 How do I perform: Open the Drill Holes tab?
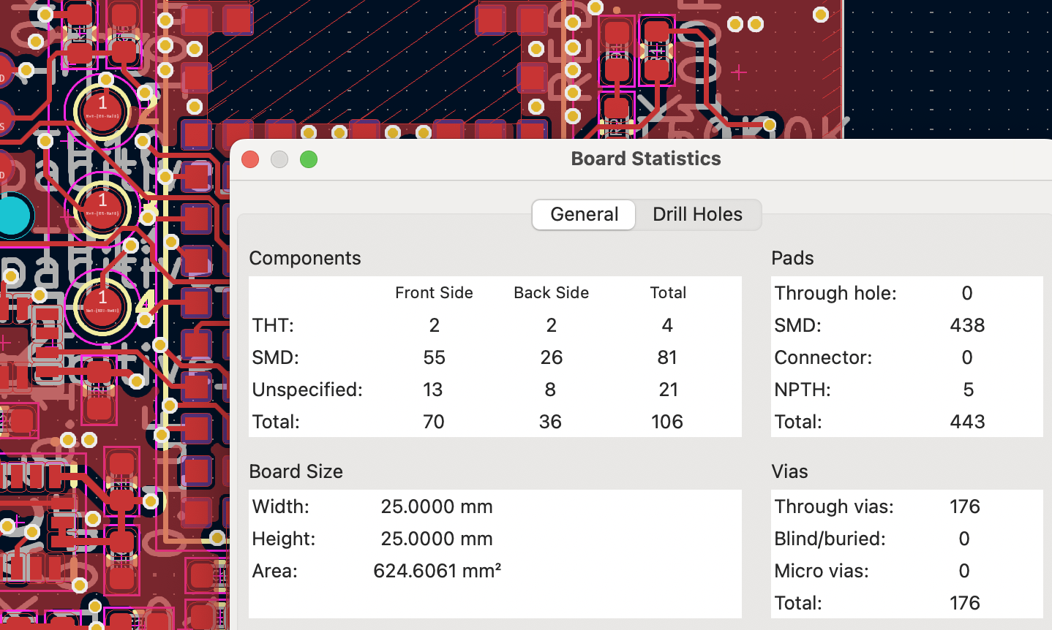click(x=697, y=214)
